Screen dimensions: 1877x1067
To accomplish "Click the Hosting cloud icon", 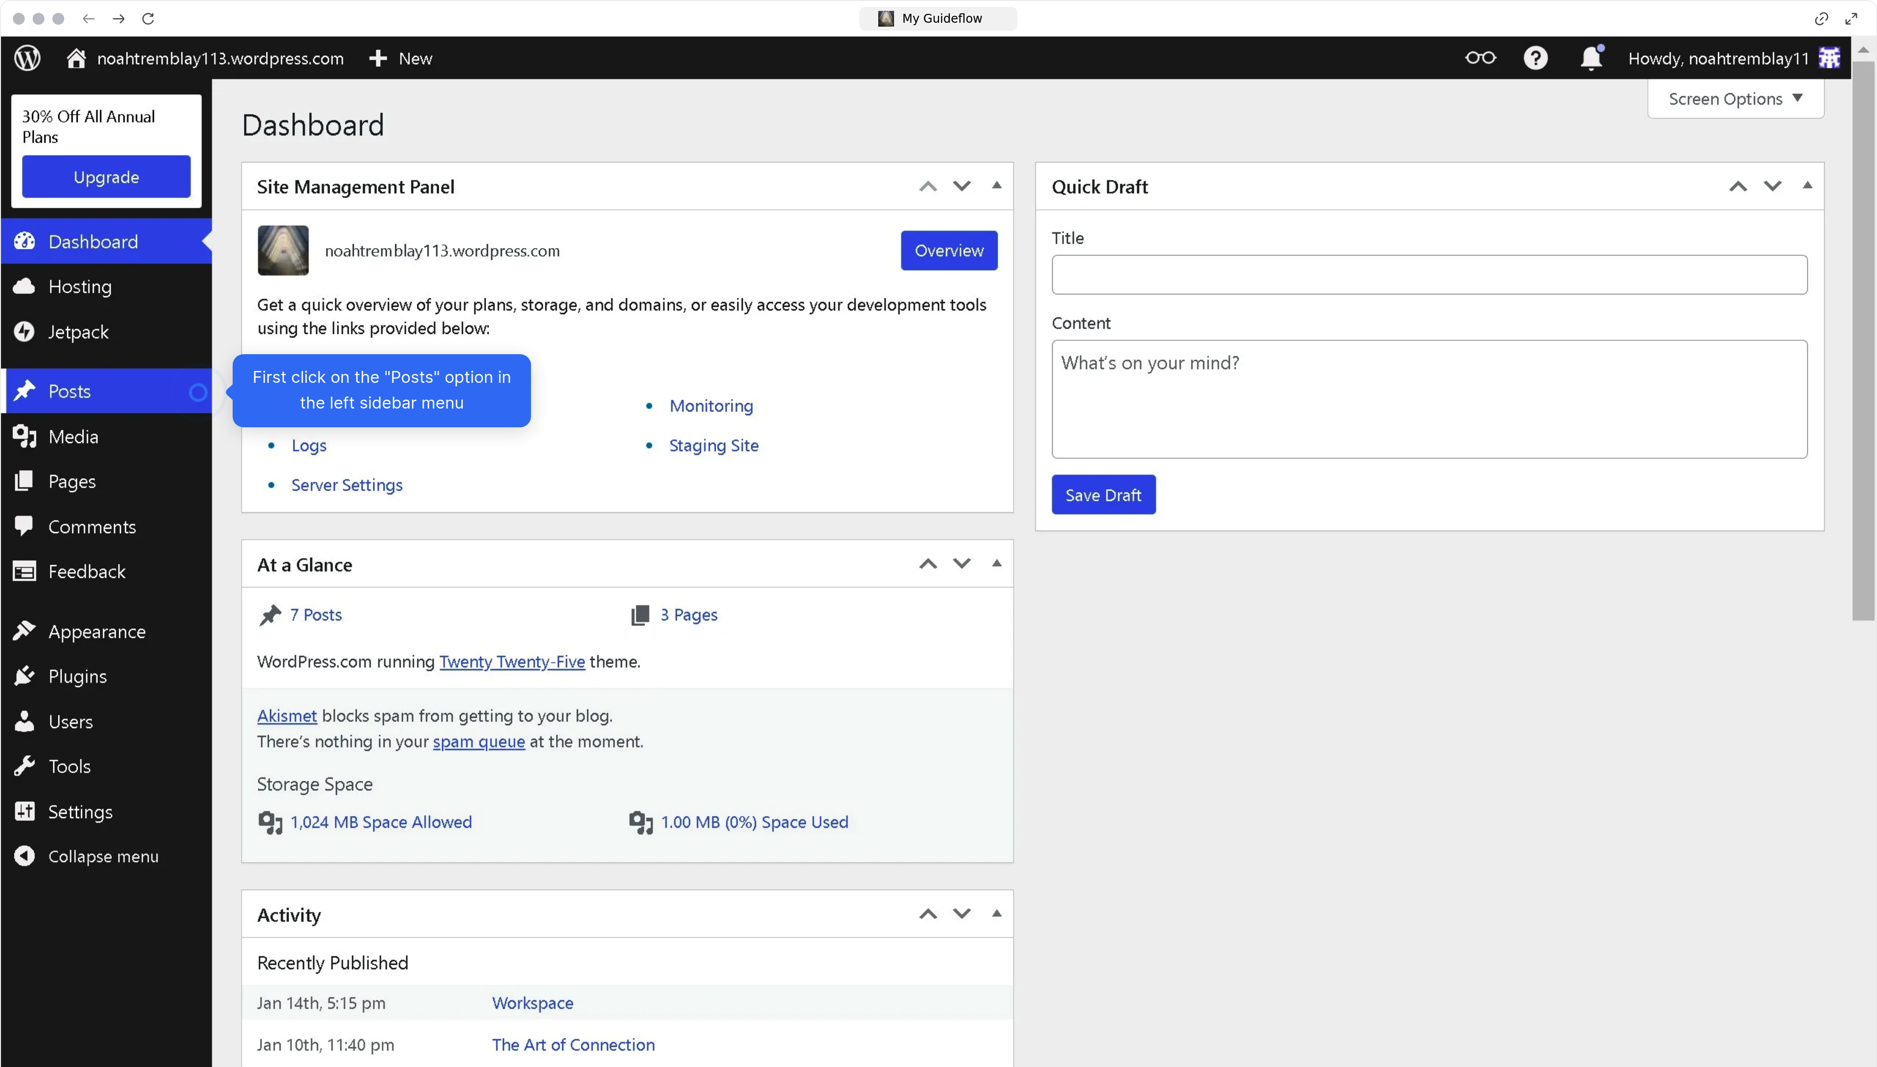I will (24, 286).
